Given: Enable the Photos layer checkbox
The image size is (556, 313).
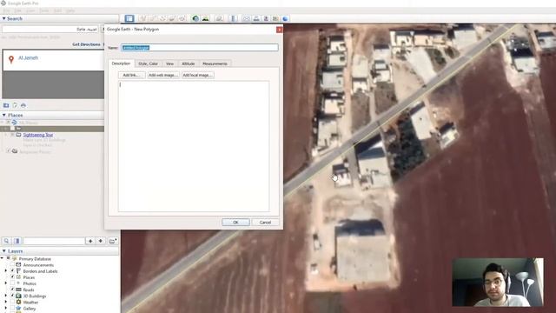Looking at the screenshot, I should [x=12, y=283].
